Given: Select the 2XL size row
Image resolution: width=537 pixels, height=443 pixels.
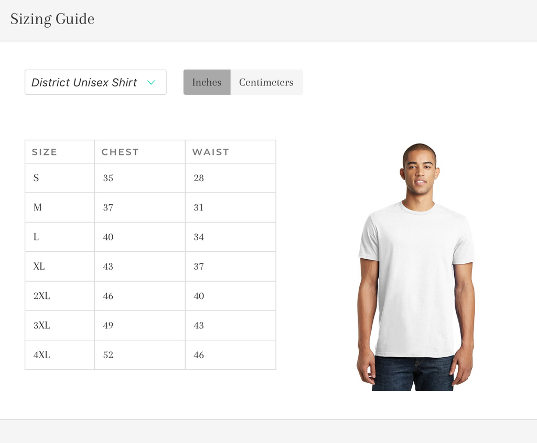Looking at the screenshot, I should pos(42,296).
